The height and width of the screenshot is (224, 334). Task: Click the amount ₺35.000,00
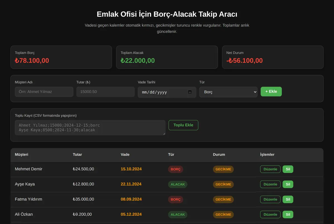click(x=83, y=199)
